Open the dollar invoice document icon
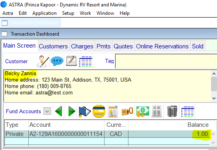Image resolution: width=217 pixels, height=150 pixels. click(x=113, y=111)
